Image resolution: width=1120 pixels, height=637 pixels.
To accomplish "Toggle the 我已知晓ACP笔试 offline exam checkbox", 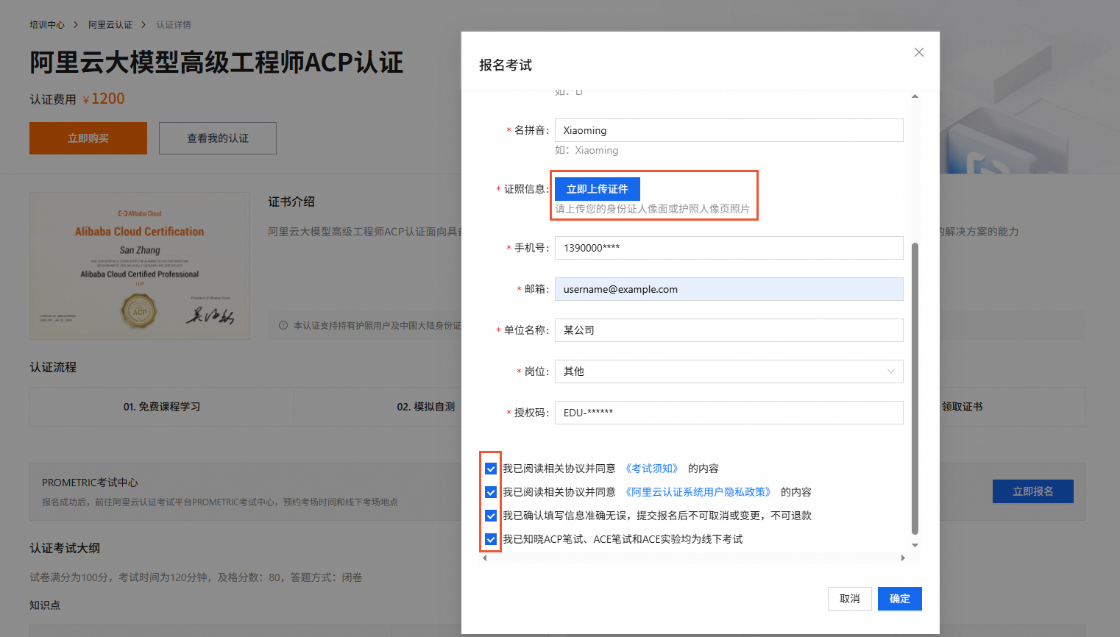I will [491, 539].
